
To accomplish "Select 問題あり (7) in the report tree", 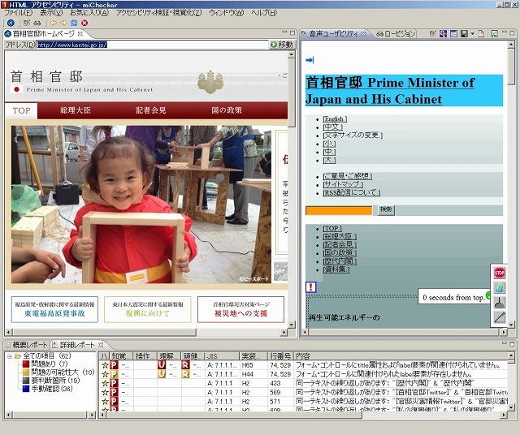I will pyautogui.click(x=49, y=364).
